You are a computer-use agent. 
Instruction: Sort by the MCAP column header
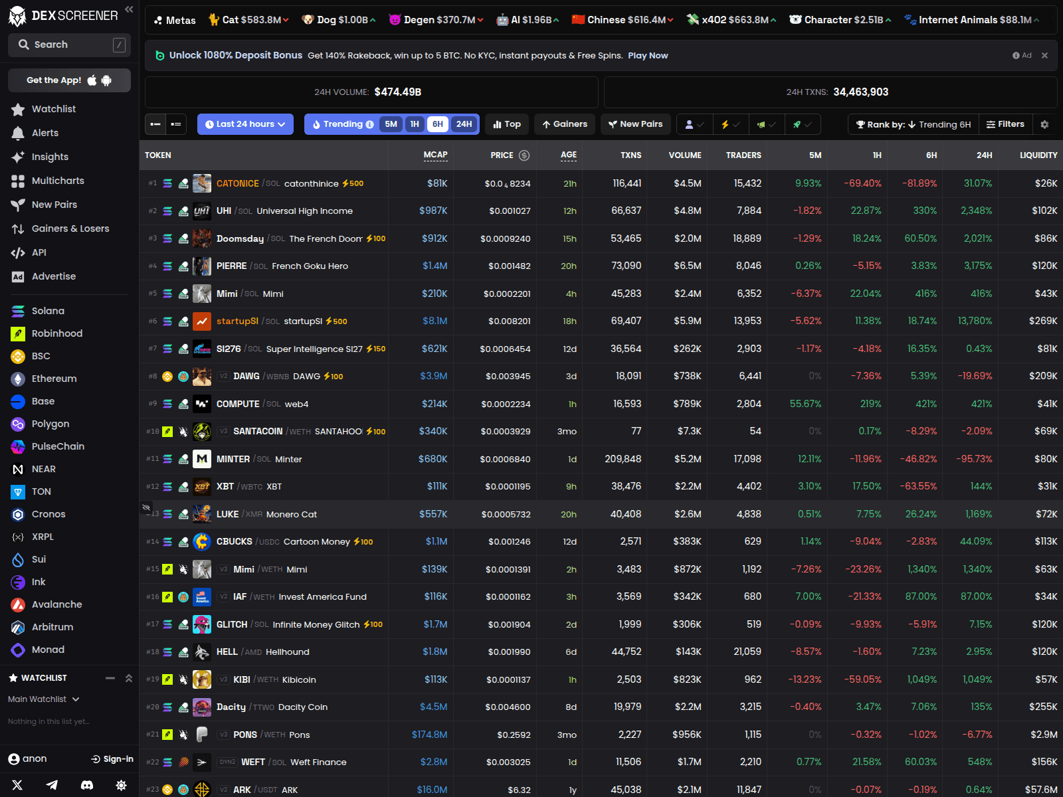click(x=435, y=155)
